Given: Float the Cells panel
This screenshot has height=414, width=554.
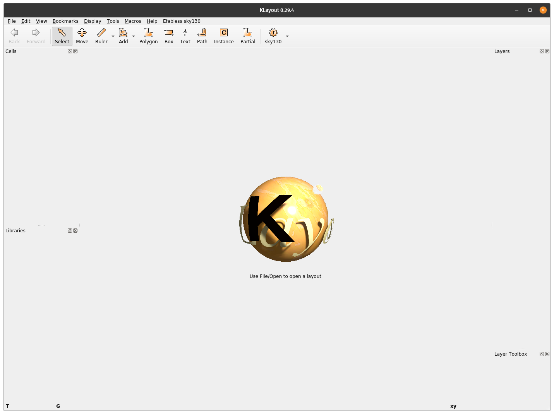Looking at the screenshot, I should click(70, 51).
